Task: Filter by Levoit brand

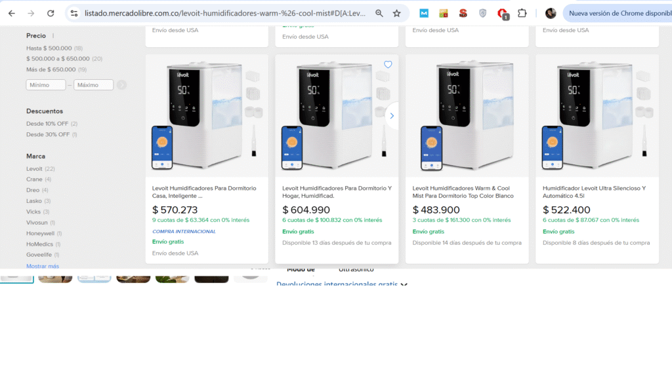Action: pyautogui.click(x=35, y=168)
